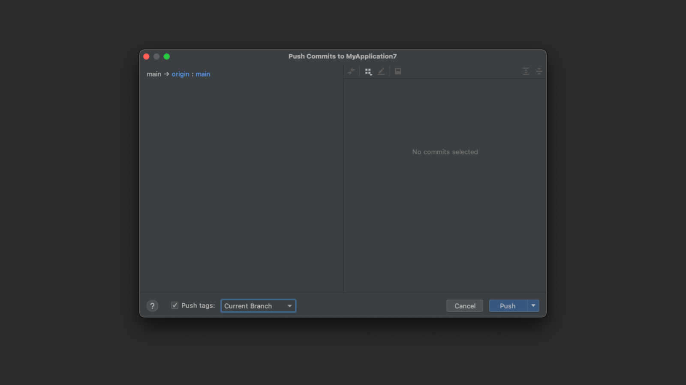The width and height of the screenshot is (686, 385).
Task: Click the Push button
Action: tap(508, 306)
